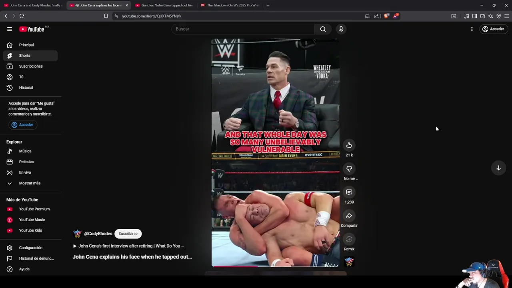512x288 pixels.
Task: Open the @CodyRhodes channel name
Action: click(98, 234)
